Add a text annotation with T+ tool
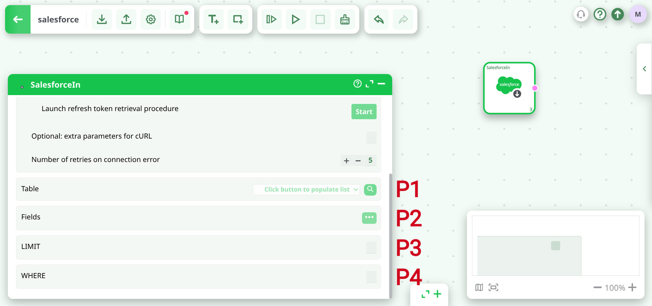The width and height of the screenshot is (652, 306). [214, 19]
